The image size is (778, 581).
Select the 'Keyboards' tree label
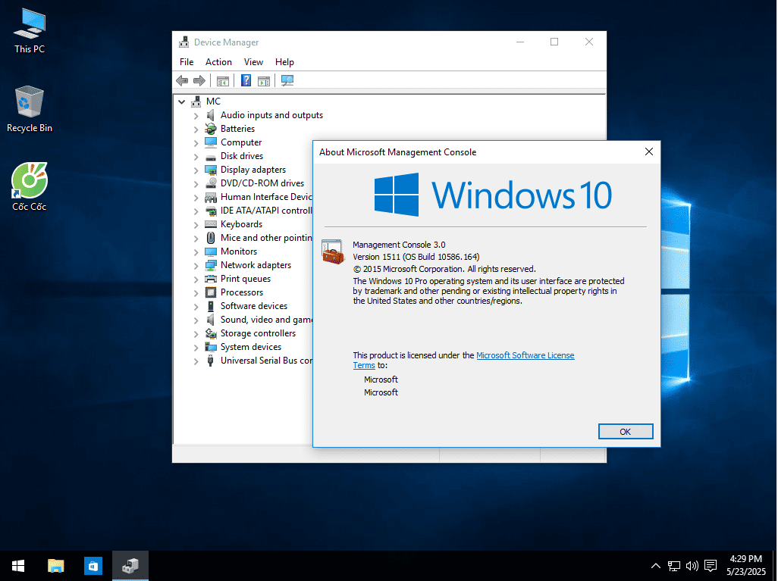coord(241,224)
